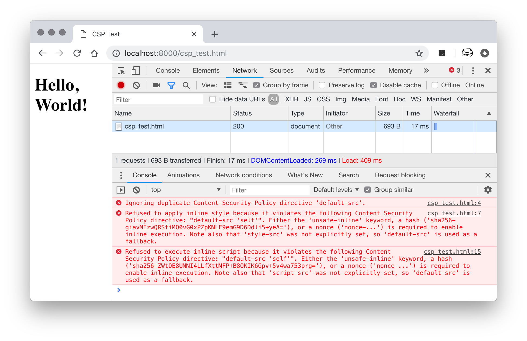Click the record/stop network button
The image size is (527, 341).
coord(122,85)
